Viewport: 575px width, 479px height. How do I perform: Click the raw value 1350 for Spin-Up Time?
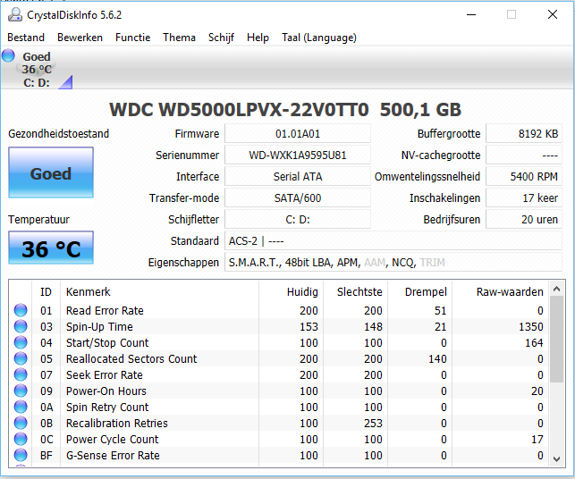[530, 326]
